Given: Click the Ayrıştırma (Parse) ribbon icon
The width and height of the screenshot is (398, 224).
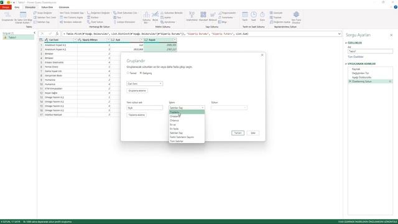Looking at the screenshot, I should [168, 22].
